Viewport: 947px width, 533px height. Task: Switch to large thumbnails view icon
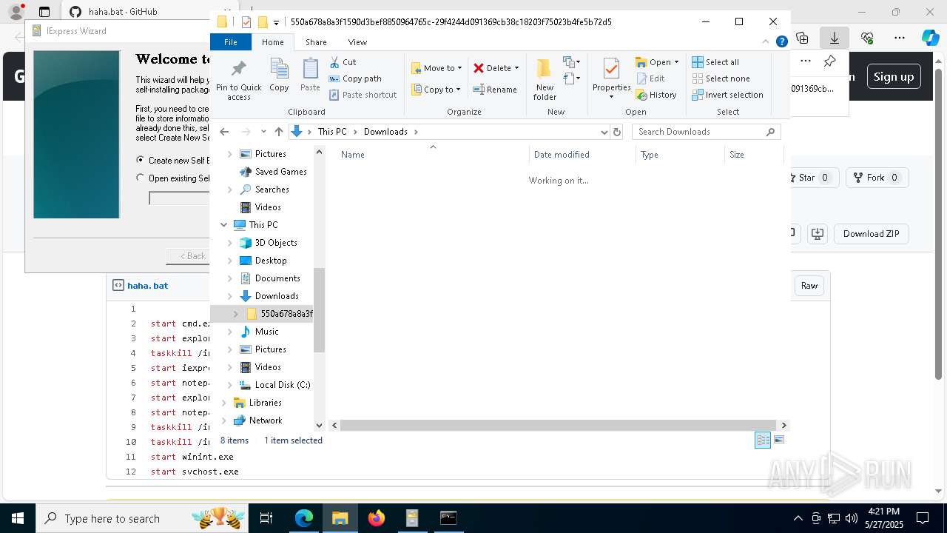click(778, 440)
